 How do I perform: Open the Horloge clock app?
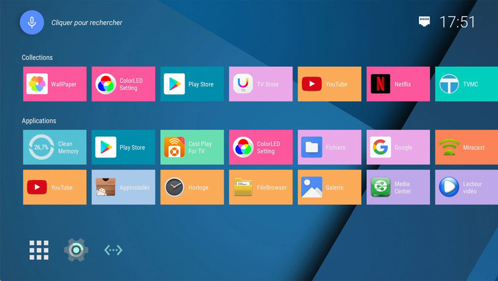pos(192,187)
